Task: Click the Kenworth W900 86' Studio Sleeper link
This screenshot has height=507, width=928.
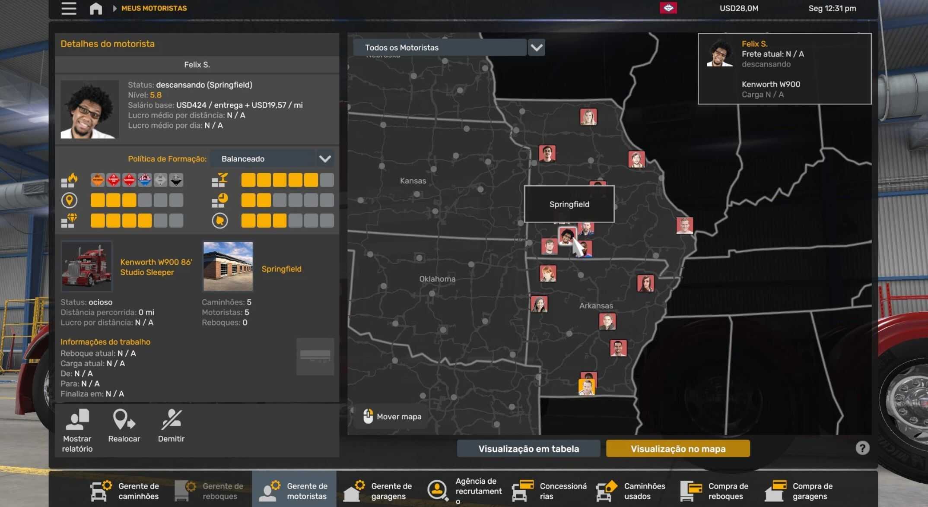Action: (156, 267)
